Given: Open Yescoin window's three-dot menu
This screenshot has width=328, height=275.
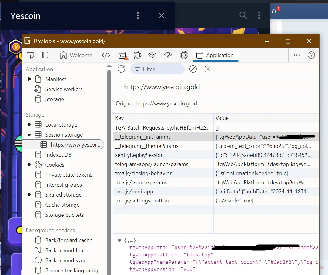Looking at the screenshot, I should [x=138, y=15].
